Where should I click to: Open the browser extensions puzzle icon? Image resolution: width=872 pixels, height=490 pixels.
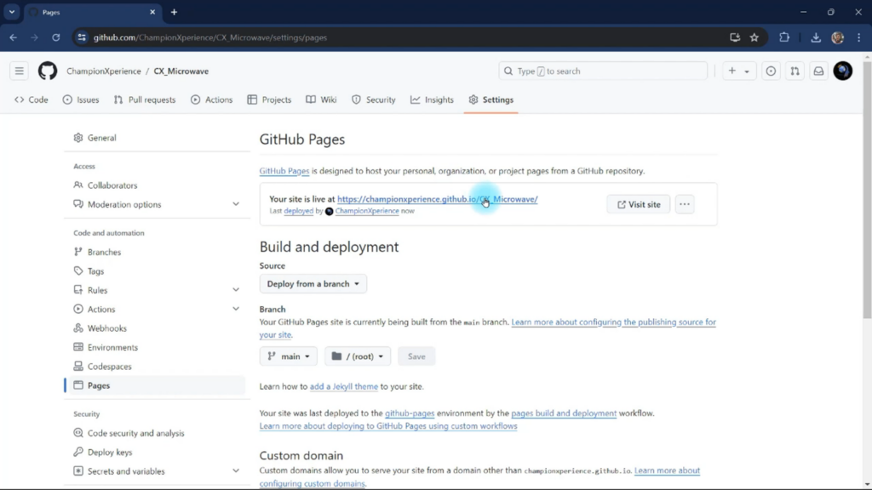[x=784, y=37]
